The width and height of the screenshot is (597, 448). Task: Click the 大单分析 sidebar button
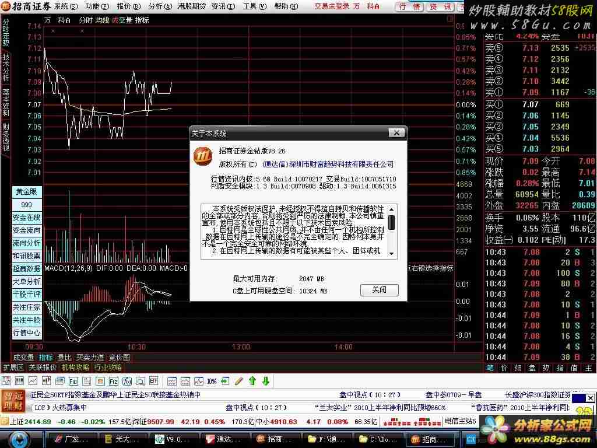click(27, 282)
